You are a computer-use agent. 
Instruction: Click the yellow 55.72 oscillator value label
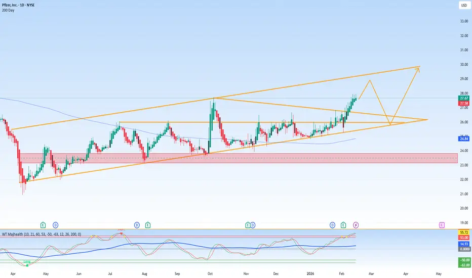(464, 233)
